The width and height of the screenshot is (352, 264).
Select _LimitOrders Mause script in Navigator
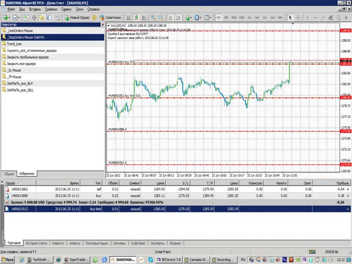click(x=52, y=31)
